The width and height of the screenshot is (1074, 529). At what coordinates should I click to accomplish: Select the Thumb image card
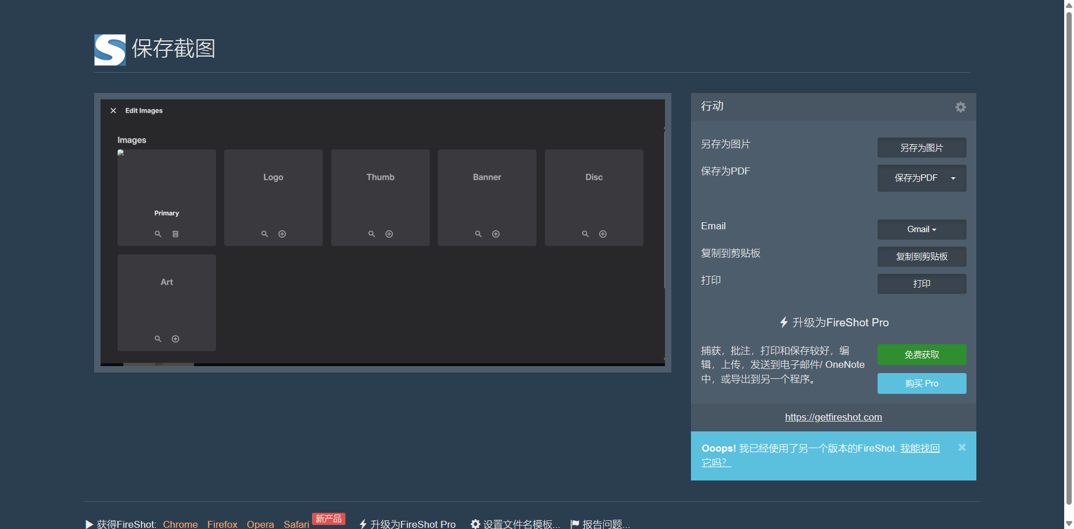pos(380,198)
